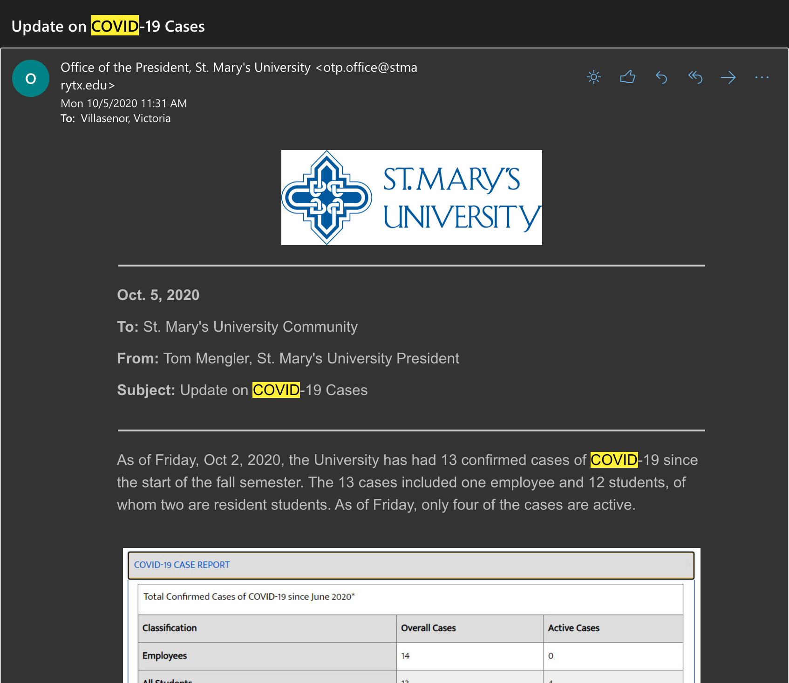Click highlighted COVID in the body Subject line
The width and height of the screenshot is (789, 683).
276,390
